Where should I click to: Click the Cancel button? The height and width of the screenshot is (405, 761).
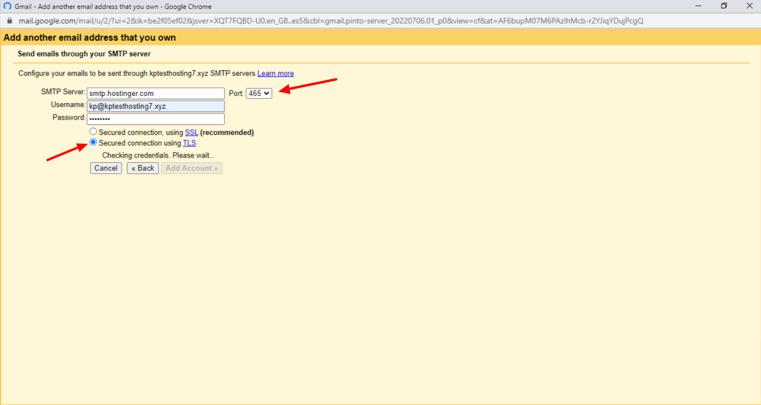pyautogui.click(x=106, y=168)
